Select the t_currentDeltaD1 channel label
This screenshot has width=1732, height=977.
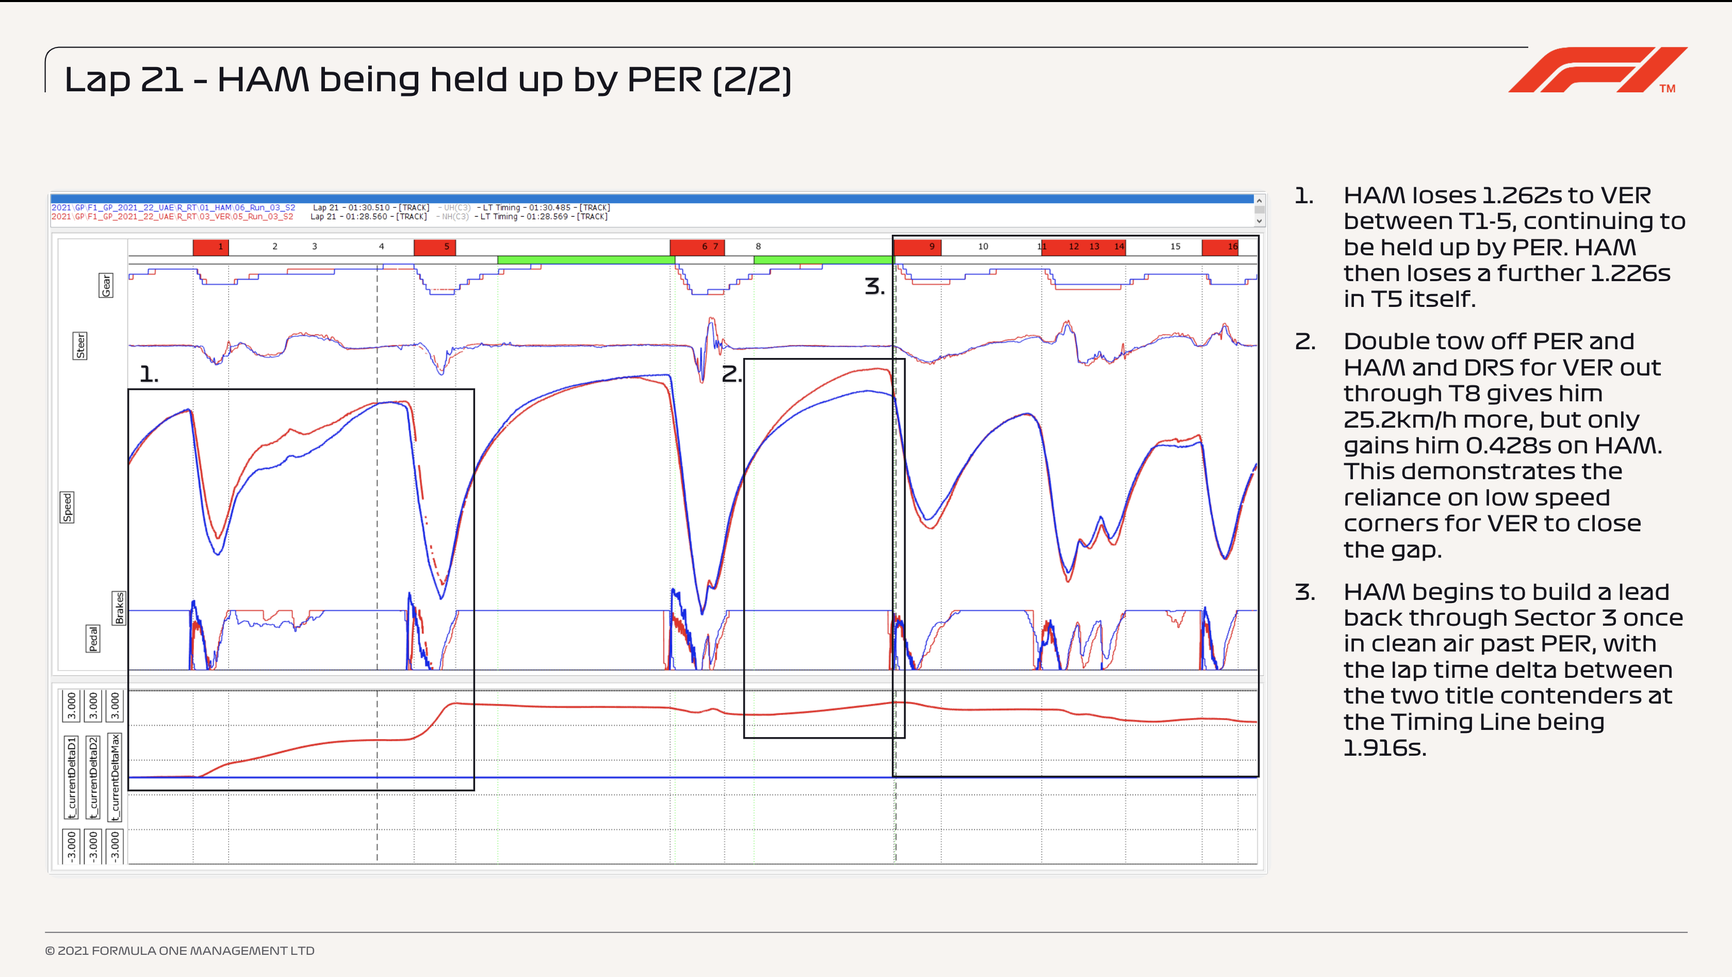(x=71, y=777)
